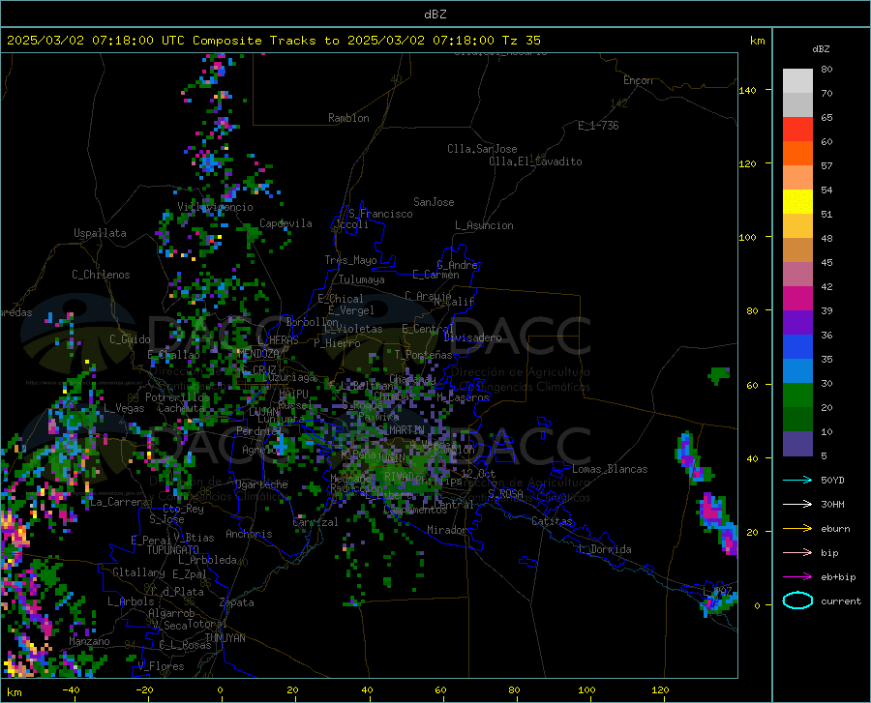Click the V_Flores place label

pyautogui.click(x=161, y=666)
